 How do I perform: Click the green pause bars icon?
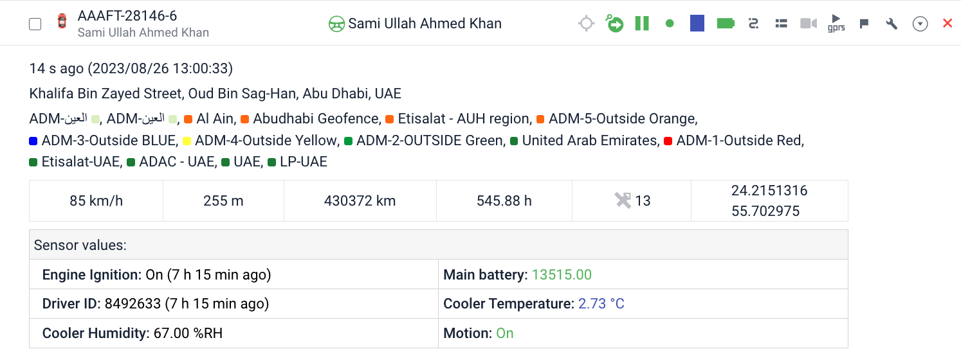642,24
